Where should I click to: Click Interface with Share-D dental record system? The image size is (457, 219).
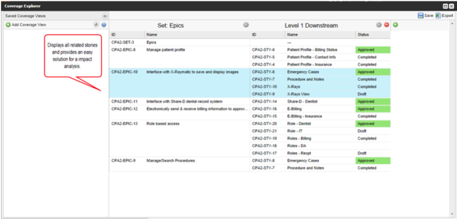click(x=184, y=101)
